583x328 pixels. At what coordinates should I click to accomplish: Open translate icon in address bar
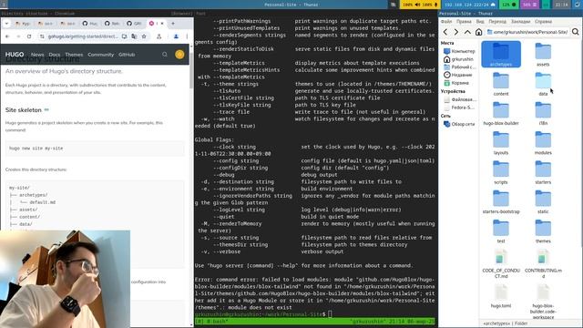click(x=134, y=36)
